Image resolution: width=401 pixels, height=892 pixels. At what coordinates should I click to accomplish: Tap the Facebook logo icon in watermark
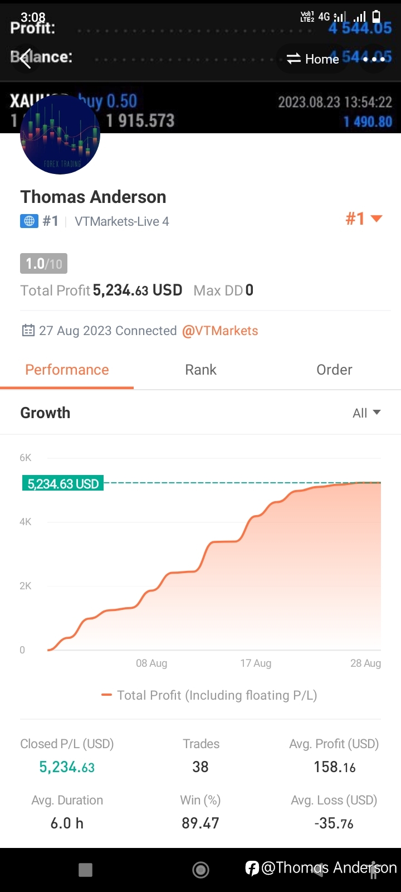point(252,868)
